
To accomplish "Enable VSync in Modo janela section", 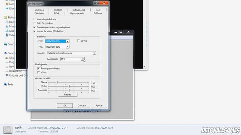I will (38, 72).
